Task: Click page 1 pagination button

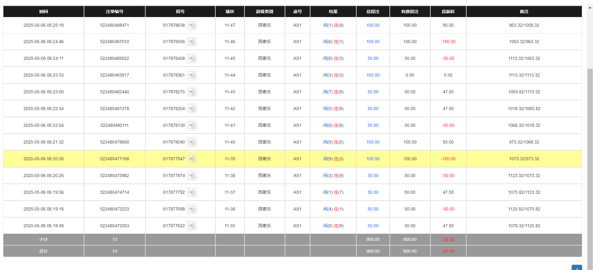Action: pyautogui.click(x=577, y=268)
